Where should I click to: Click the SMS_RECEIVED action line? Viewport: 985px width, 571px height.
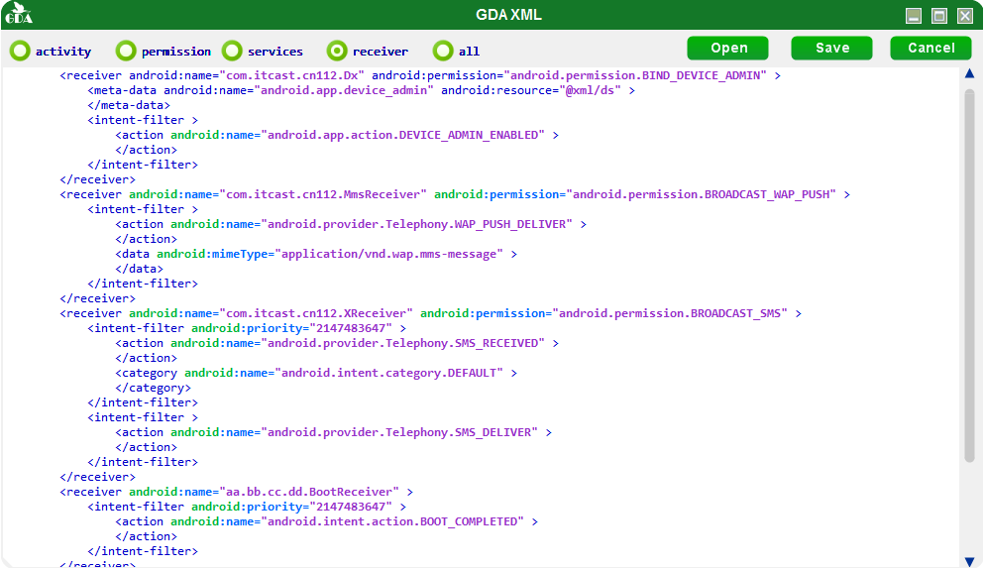click(337, 343)
